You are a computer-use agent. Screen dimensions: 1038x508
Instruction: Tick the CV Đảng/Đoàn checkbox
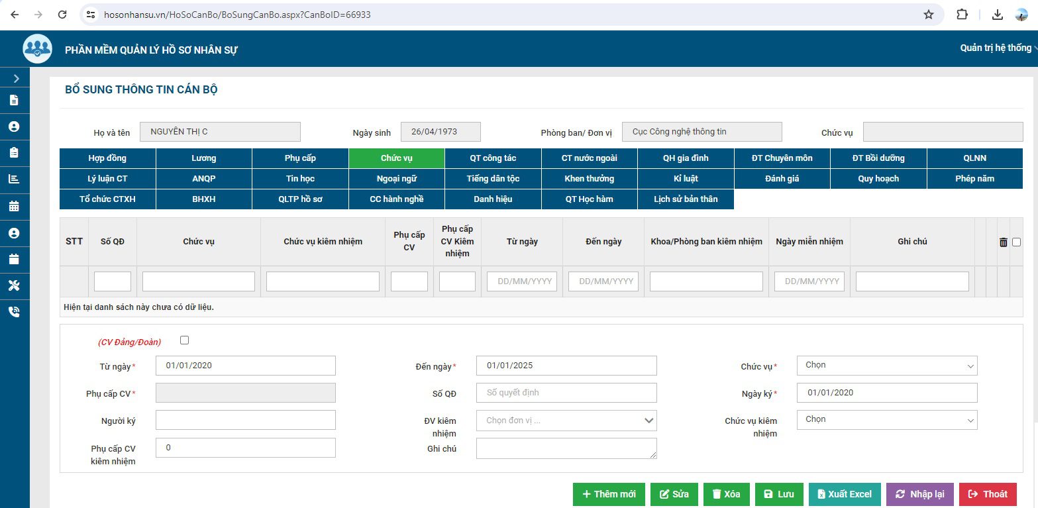tap(184, 340)
